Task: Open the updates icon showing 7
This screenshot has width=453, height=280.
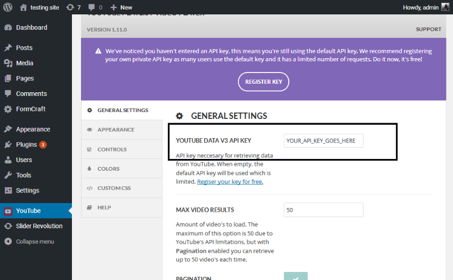Action: (70, 7)
